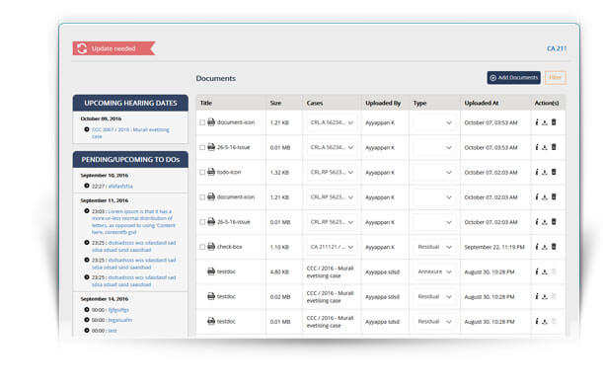The width and height of the screenshot is (603, 386).
Task: Open the CA 211 link
Action: [557, 48]
